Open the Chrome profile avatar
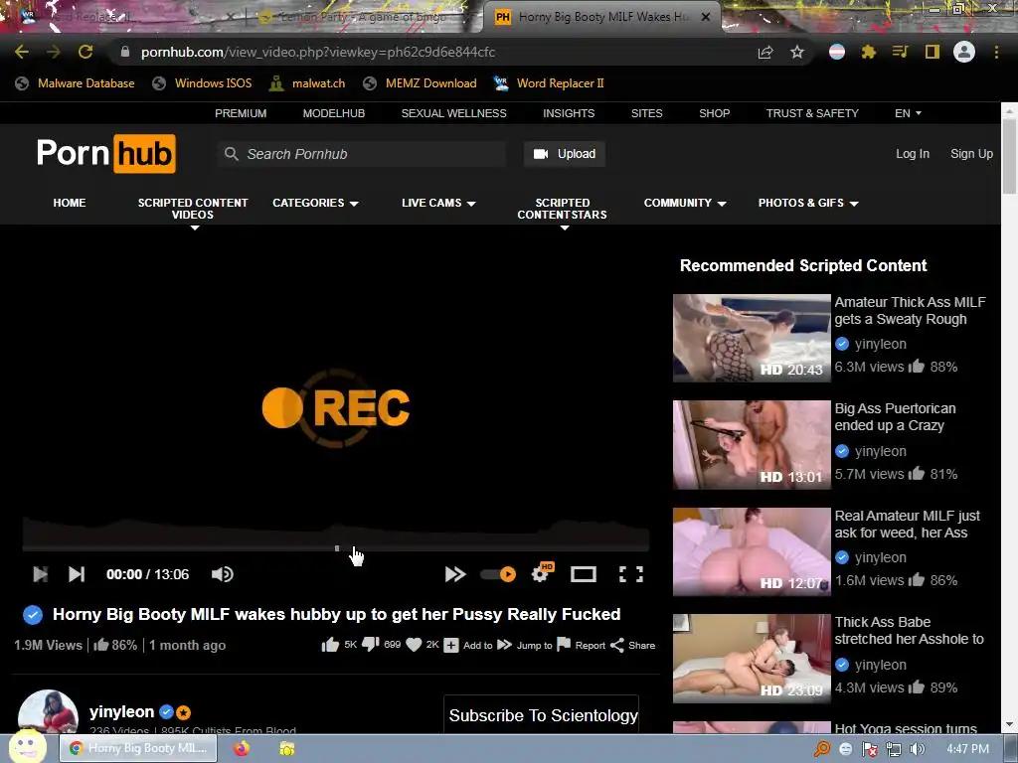Screen dimensions: 1018x763 tap(964, 52)
